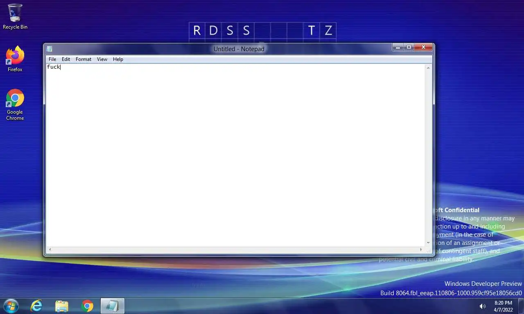Viewport: 524px width, 314px height.
Task: Open the File menu in Notepad
Action: click(x=52, y=59)
